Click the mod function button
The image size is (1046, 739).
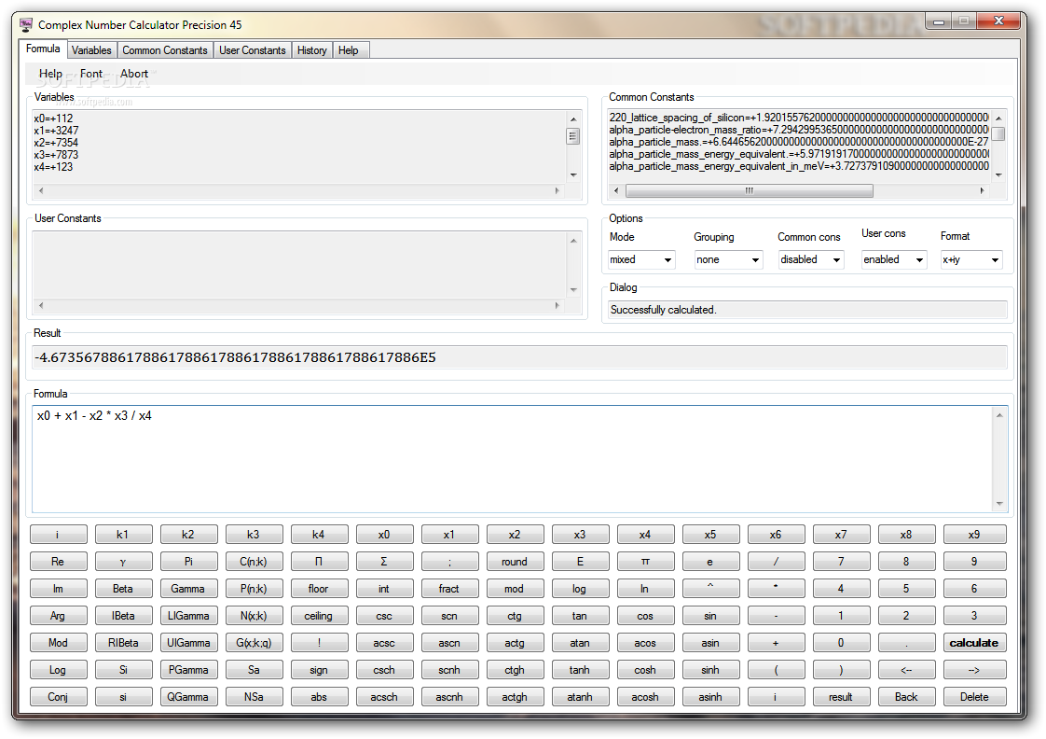click(x=515, y=589)
